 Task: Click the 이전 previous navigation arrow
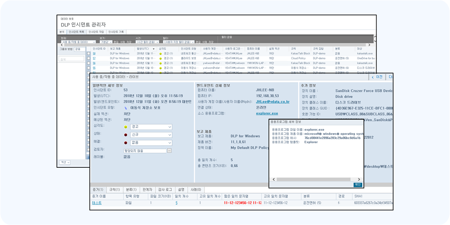point(373,77)
